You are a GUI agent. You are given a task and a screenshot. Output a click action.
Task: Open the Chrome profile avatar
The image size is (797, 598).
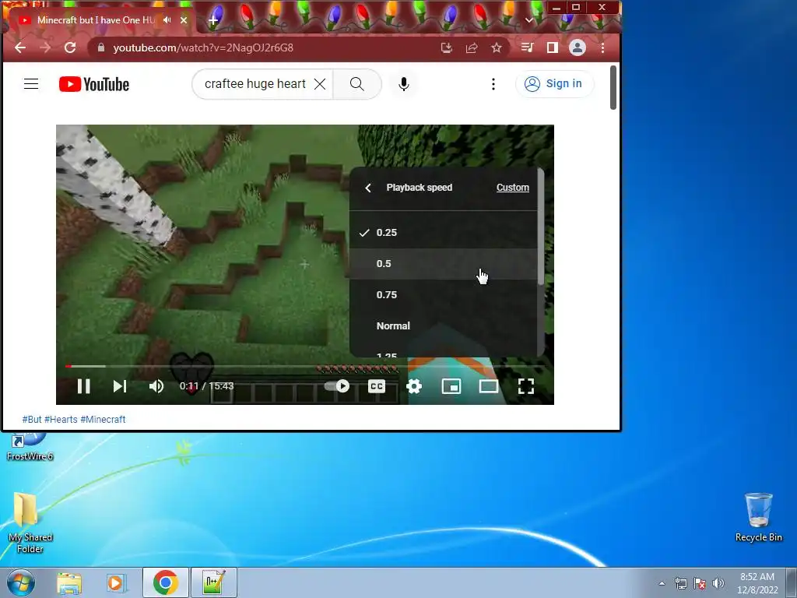click(x=578, y=47)
